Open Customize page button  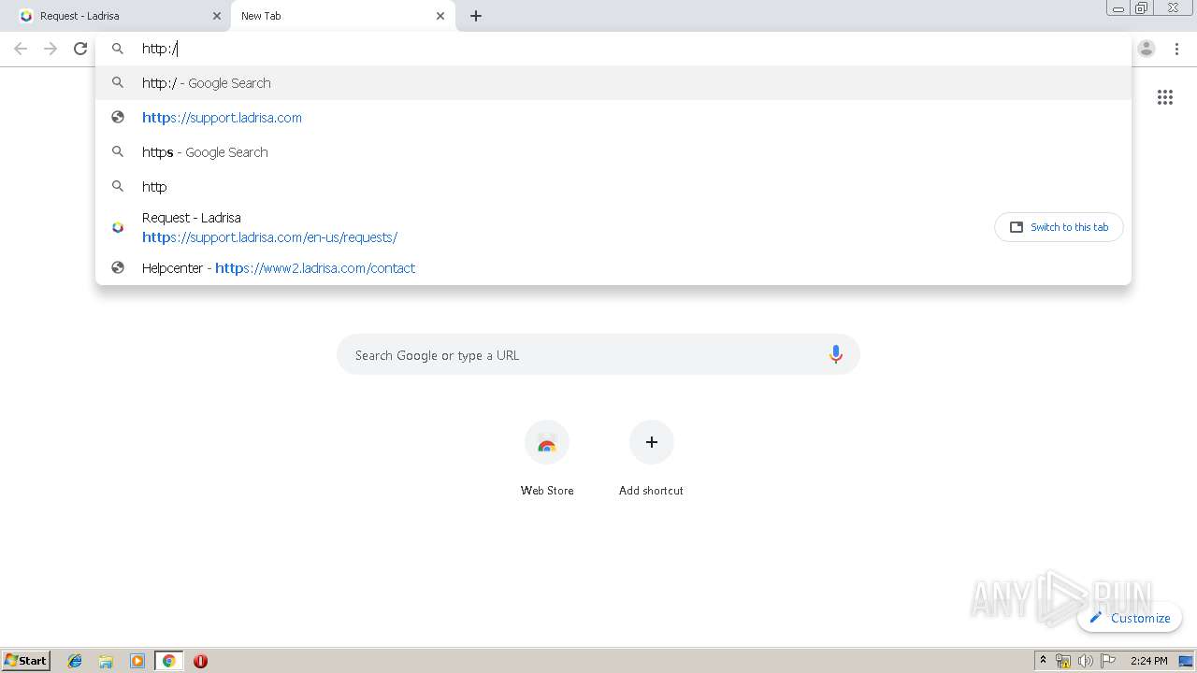(1130, 618)
